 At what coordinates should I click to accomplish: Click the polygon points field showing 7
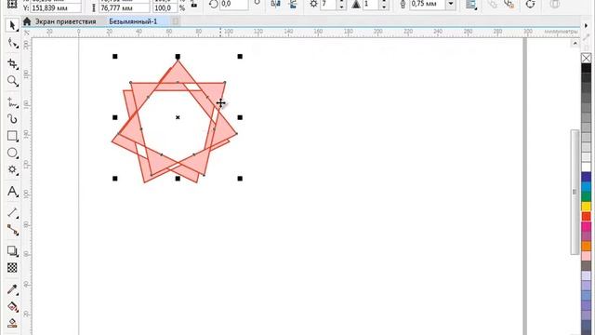pos(328,4)
